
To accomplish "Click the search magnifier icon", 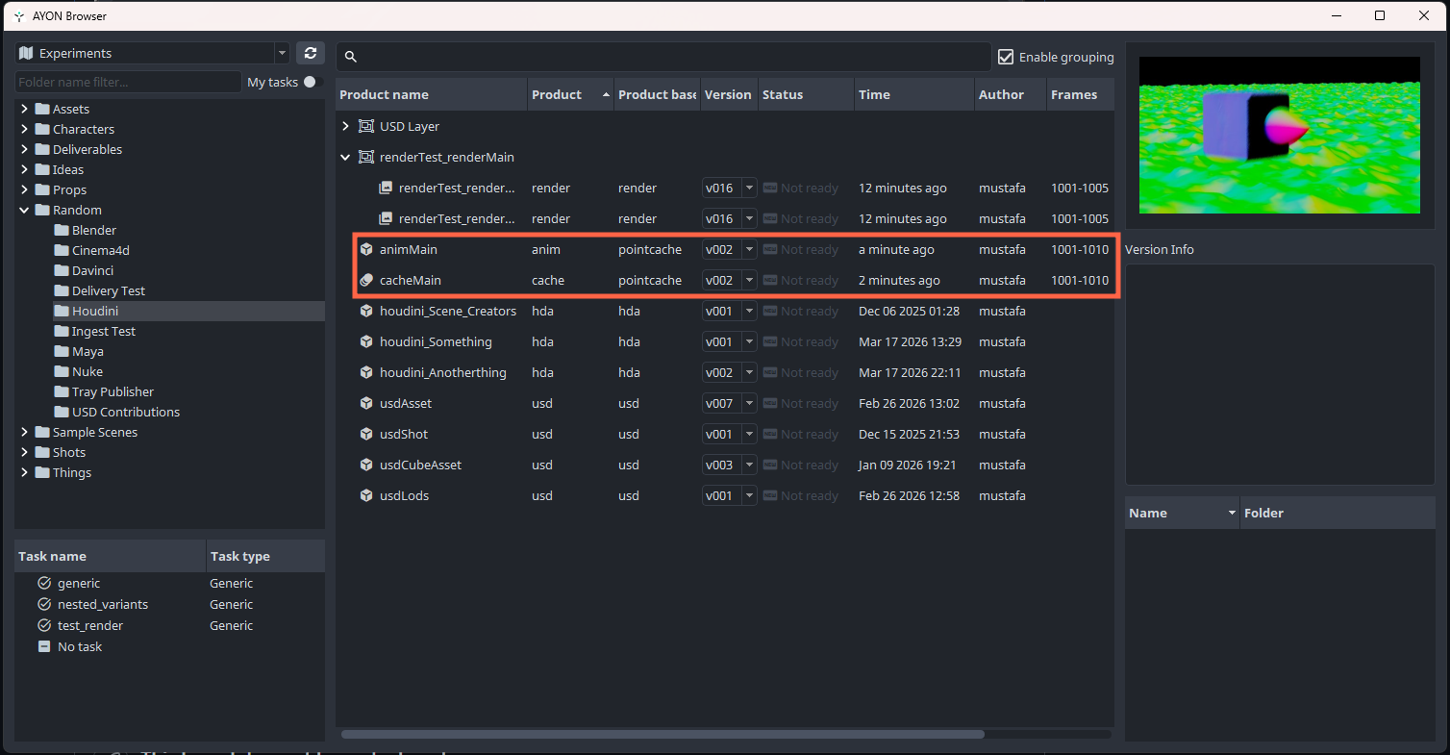I will (x=351, y=57).
